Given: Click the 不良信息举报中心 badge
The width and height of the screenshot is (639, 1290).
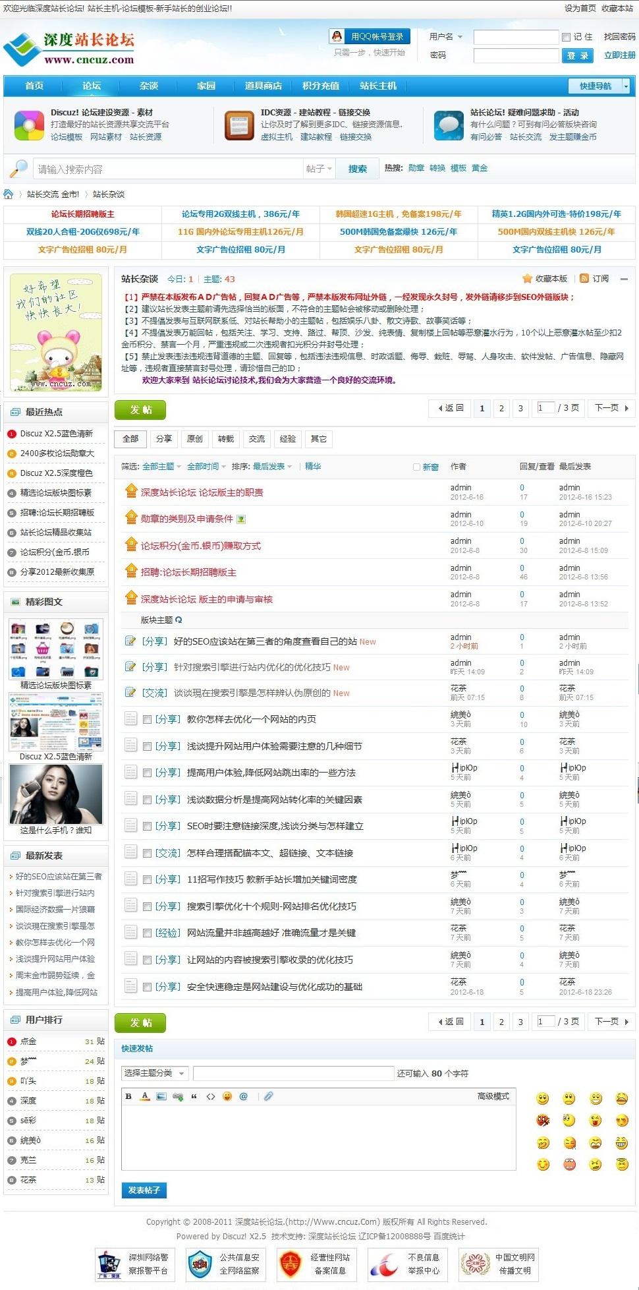Looking at the screenshot, I should coord(408,1265).
